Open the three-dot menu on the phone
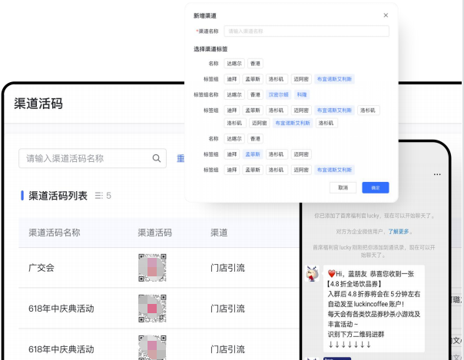 coord(436,175)
